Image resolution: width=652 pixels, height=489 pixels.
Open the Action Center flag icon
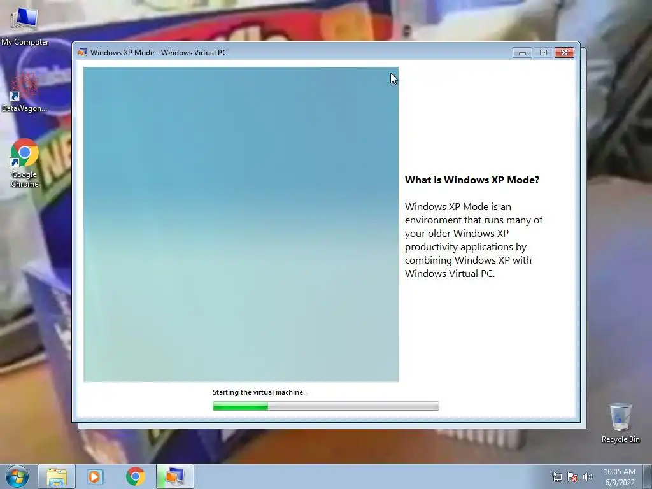572,477
